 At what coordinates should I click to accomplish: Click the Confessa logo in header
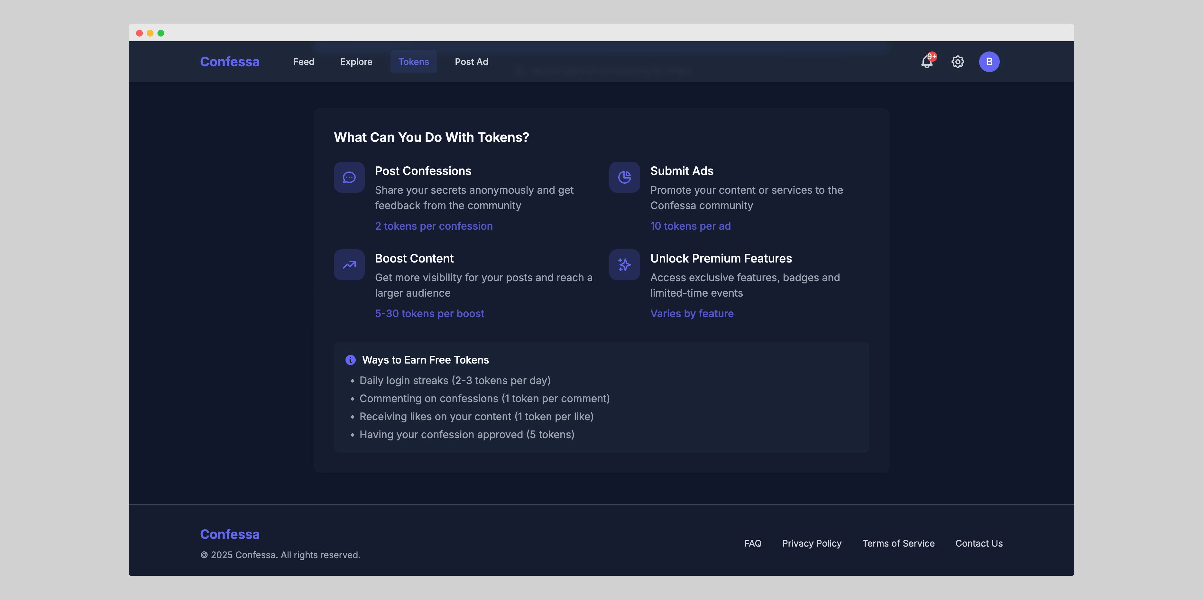229,62
